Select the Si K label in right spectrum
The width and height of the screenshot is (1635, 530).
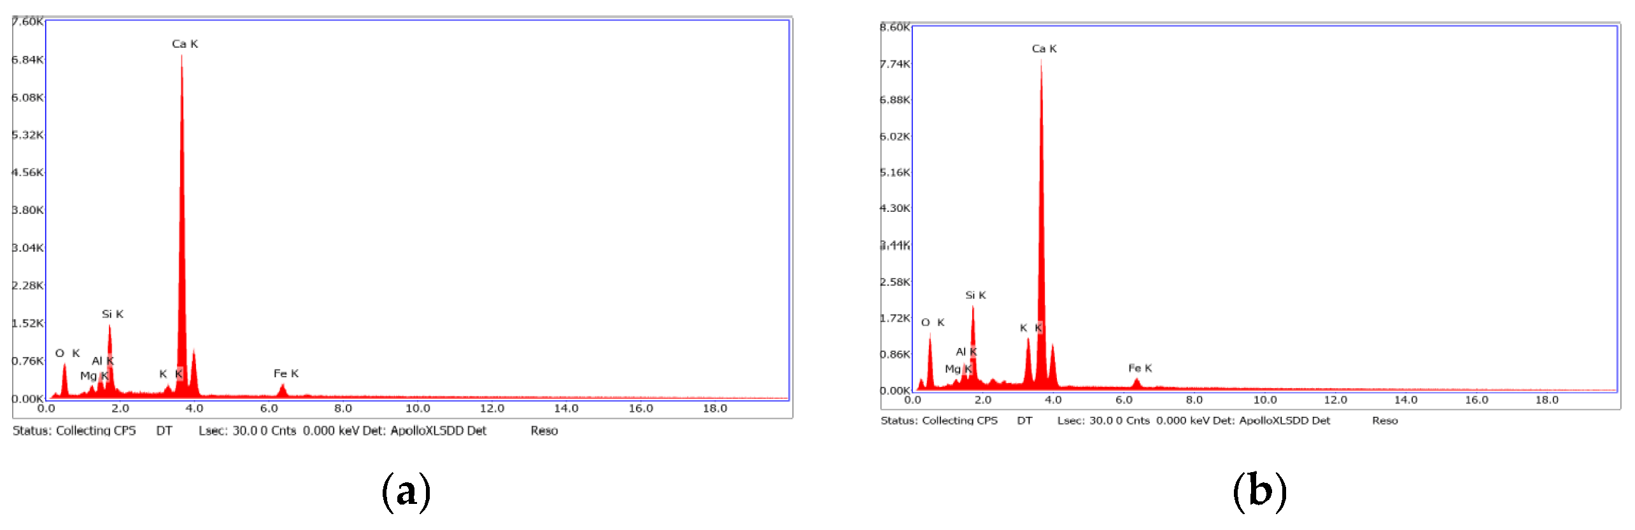(x=975, y=295)
